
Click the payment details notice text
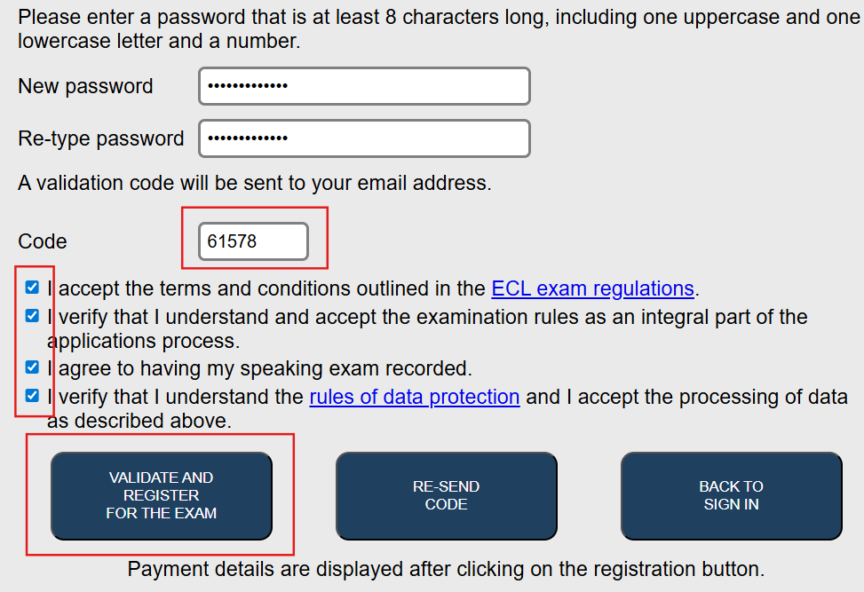[x=446, y=569]
